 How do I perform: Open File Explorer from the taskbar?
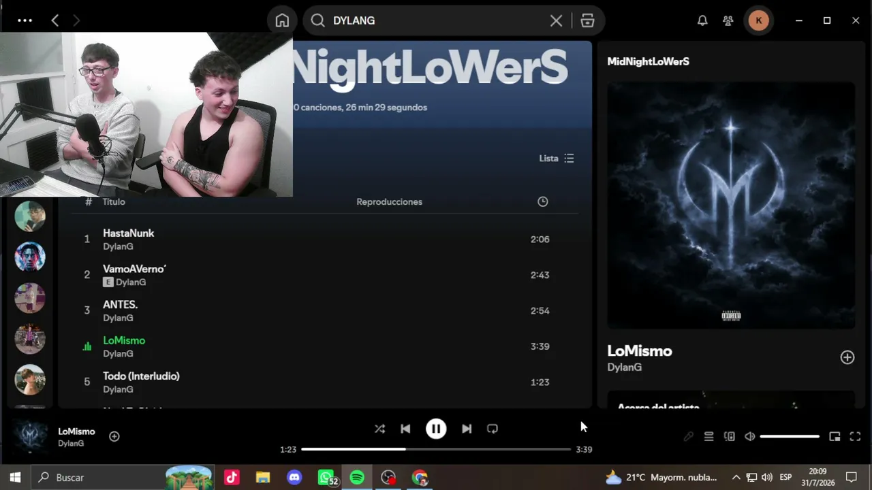click(x=263, y=477)
